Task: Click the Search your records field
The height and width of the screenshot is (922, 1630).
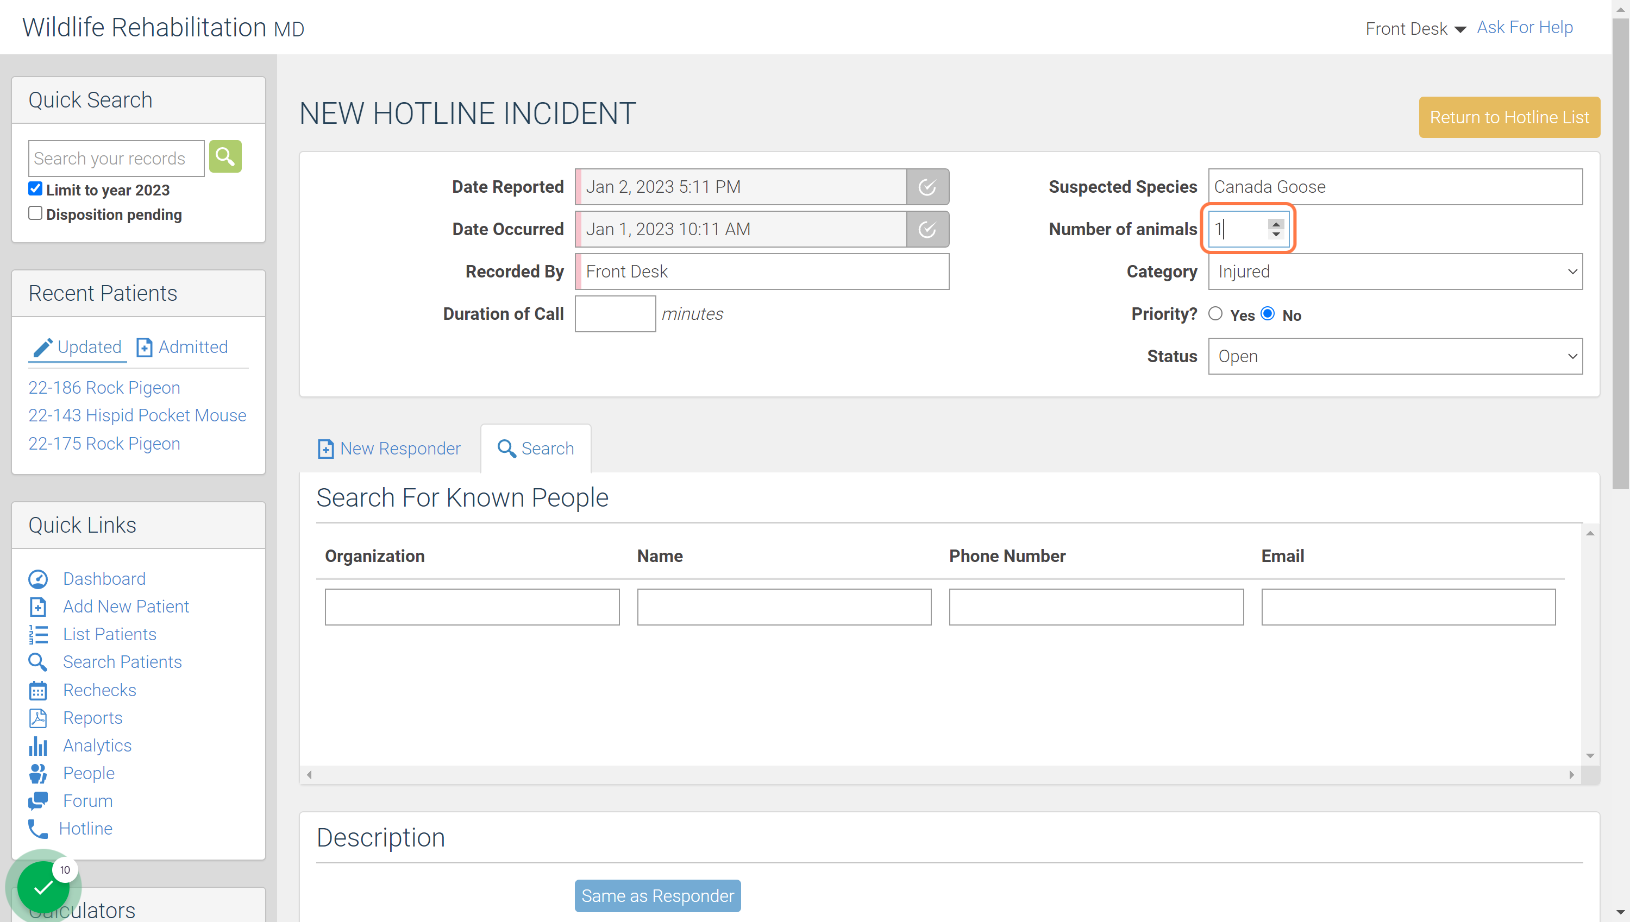Action: pyautogui.click(x=117, y=159)
